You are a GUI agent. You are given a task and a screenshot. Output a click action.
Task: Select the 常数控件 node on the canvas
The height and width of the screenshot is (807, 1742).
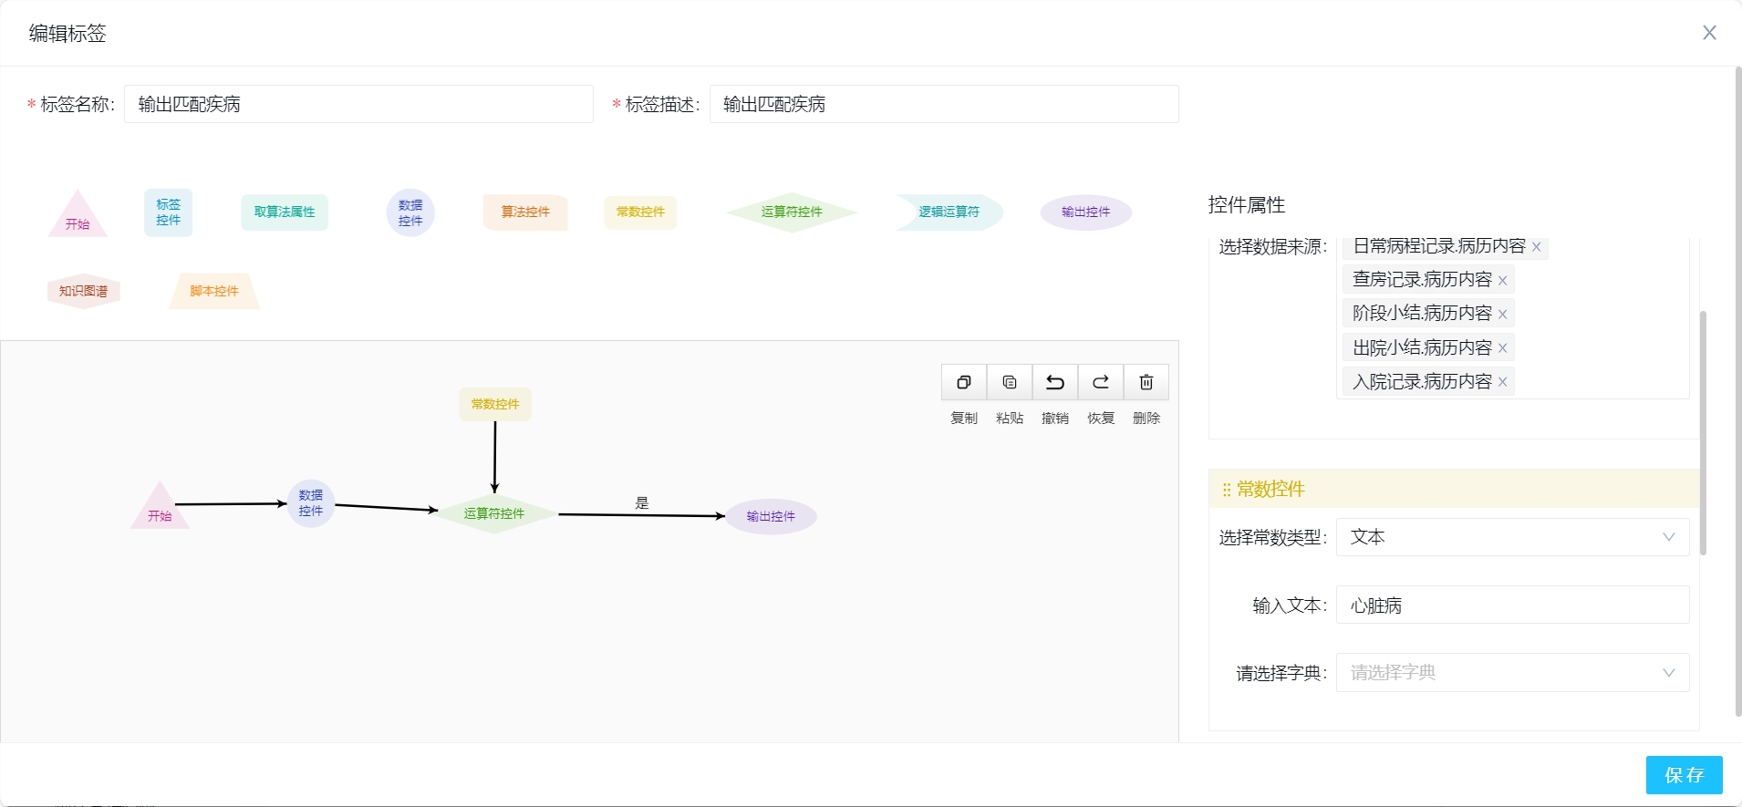click(495, 405)
